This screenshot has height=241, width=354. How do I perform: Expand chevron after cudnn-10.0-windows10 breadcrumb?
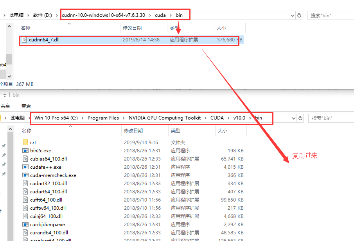point(150,15)
